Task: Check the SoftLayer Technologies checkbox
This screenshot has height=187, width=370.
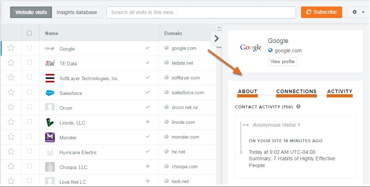Action: pos(29,77)
